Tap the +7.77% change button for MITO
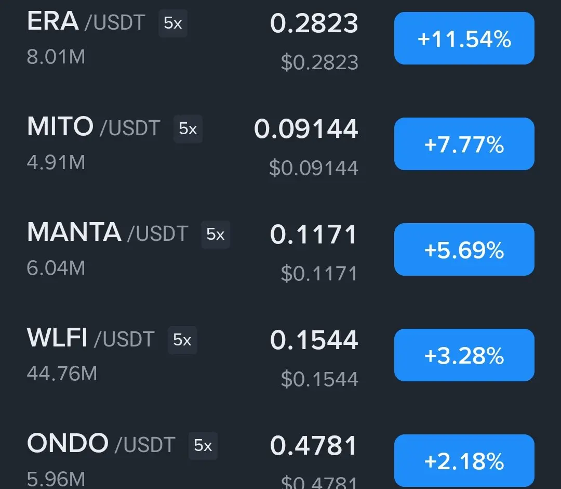Screen dimensions: 561x489 click(464, 144)
